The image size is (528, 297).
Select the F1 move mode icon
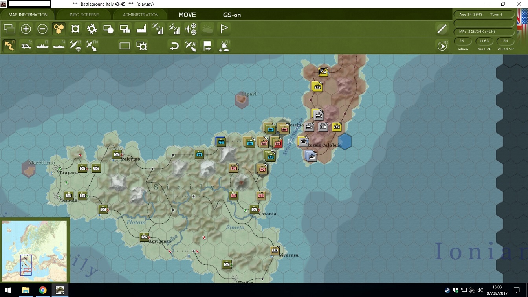[9, 46]
